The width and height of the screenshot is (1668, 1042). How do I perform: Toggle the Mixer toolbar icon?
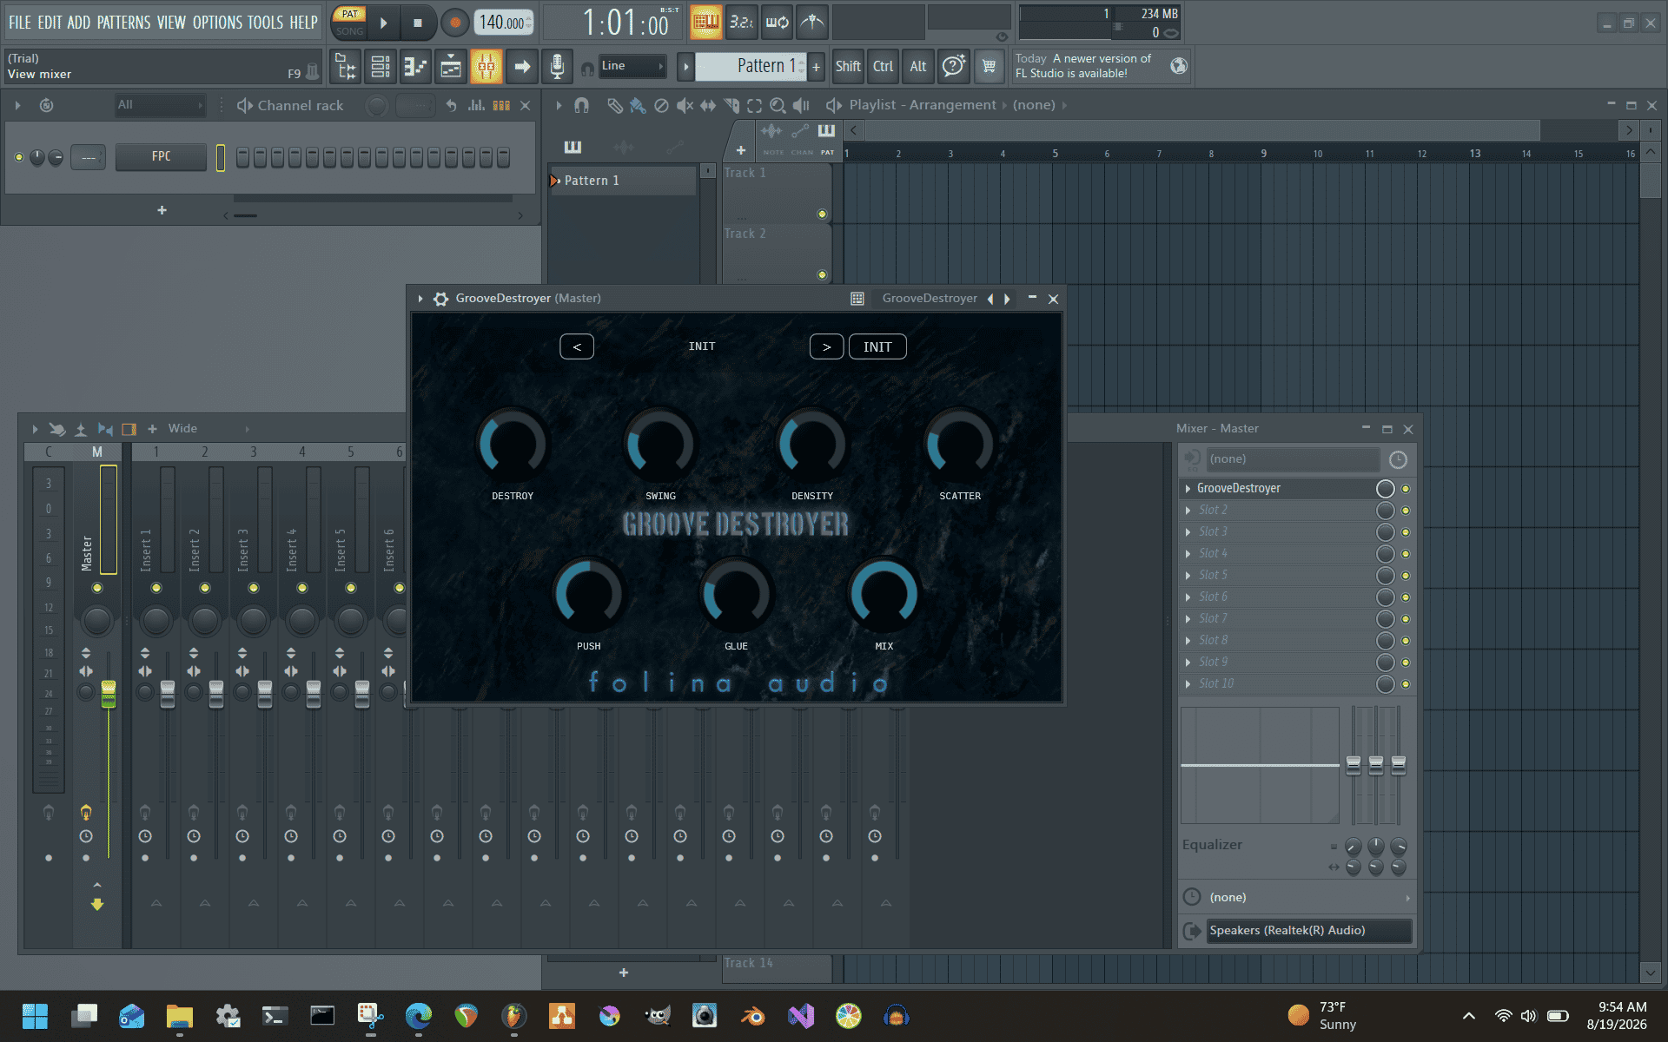[x=486, y=66]
